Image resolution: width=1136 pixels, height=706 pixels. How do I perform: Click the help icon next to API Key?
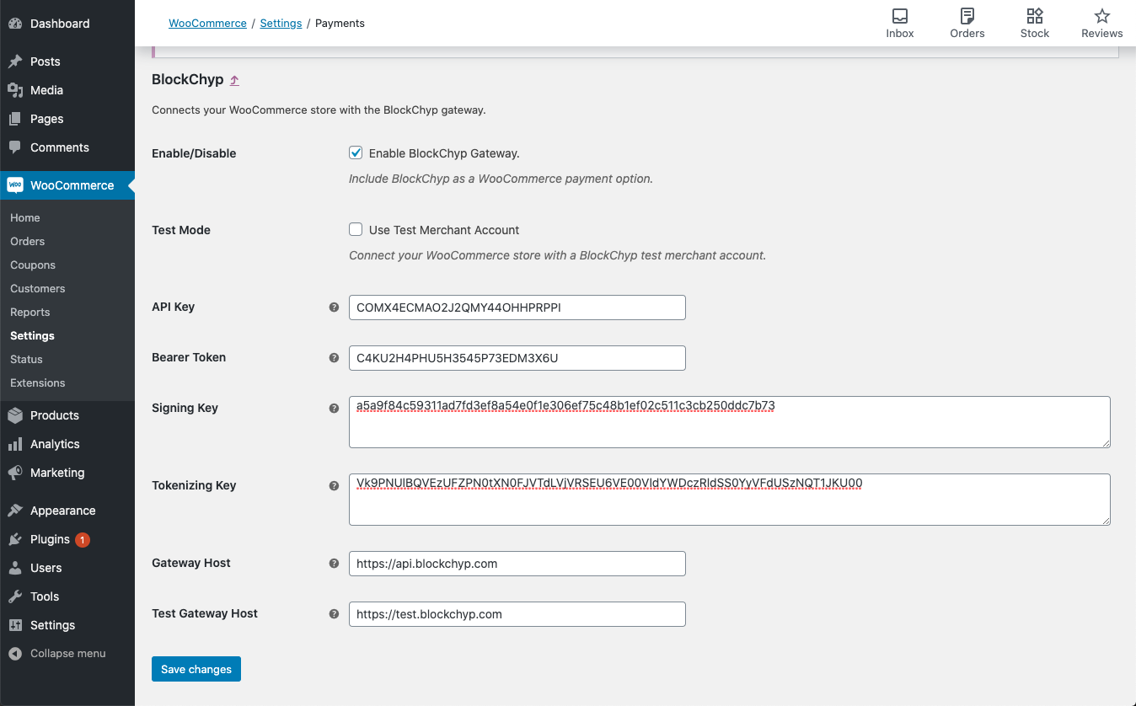tap(334, 308)
